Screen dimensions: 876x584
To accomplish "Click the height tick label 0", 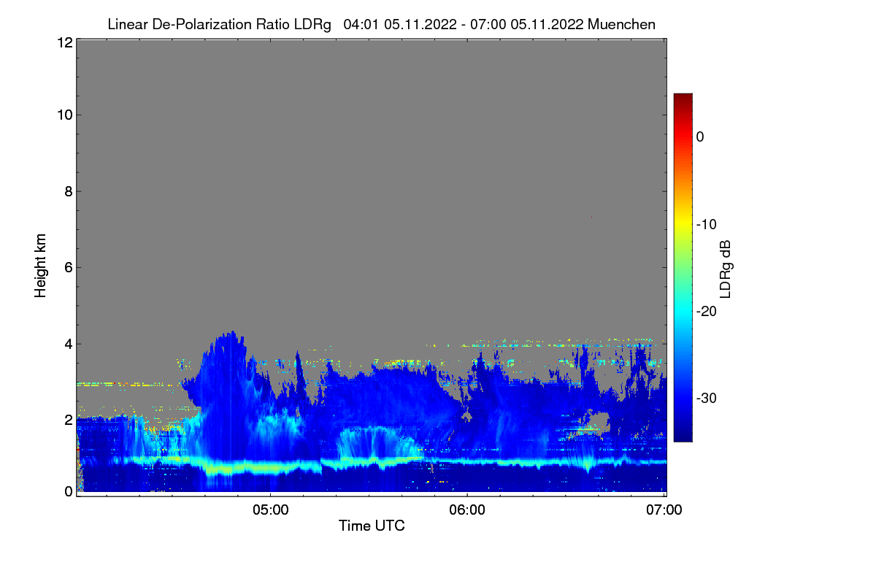I will coord(68,491).
